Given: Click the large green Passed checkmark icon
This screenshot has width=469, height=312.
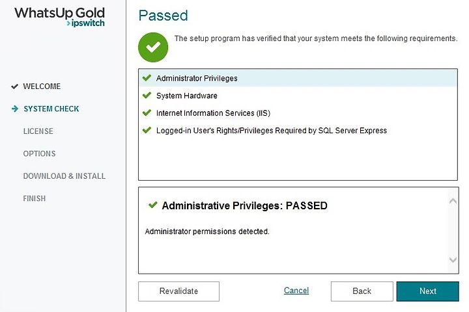Looking at the screenshot, I should point(153,47).
